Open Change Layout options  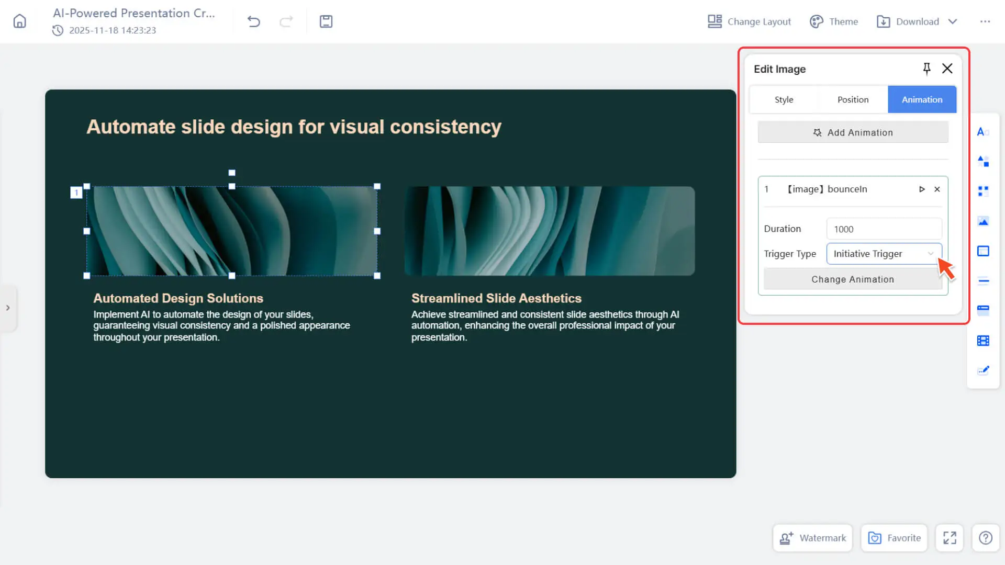749,21
